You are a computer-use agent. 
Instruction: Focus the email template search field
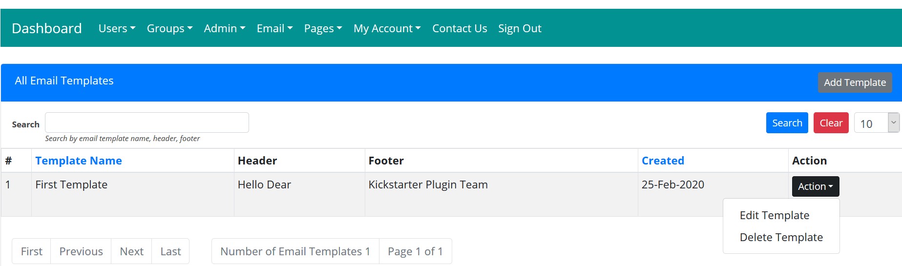pyautogui.click(x=147, y=123)
